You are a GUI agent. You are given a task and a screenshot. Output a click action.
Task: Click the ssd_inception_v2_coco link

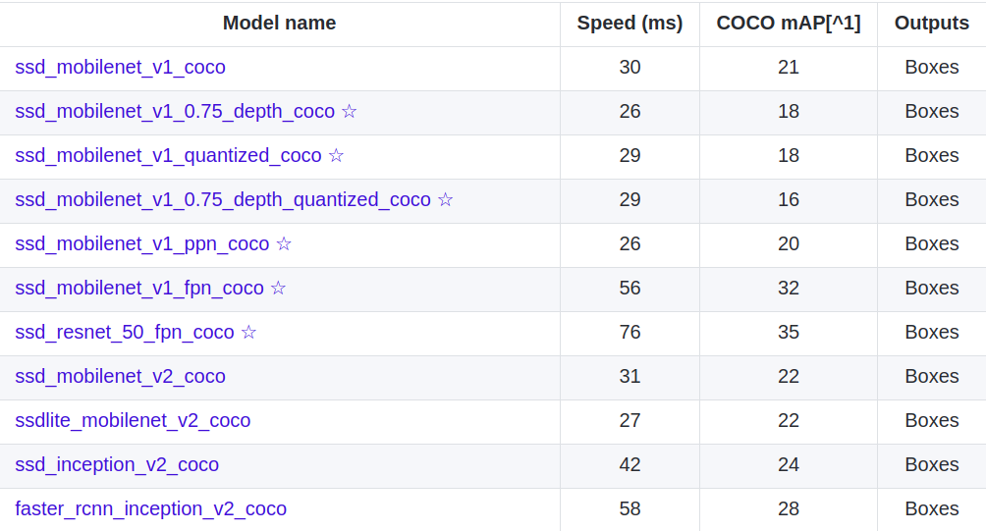click(117, 464)
